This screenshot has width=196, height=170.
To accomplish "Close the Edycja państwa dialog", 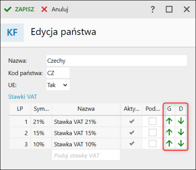I will pyautogui.click(x=187, y=9).
